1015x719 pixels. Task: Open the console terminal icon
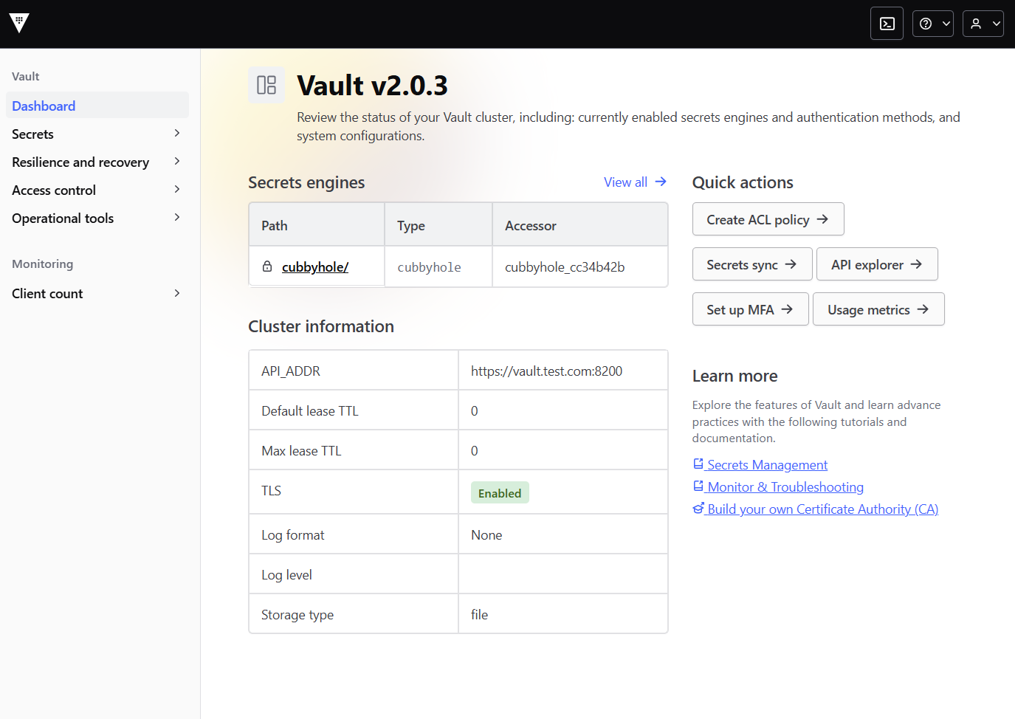point(887,24)
